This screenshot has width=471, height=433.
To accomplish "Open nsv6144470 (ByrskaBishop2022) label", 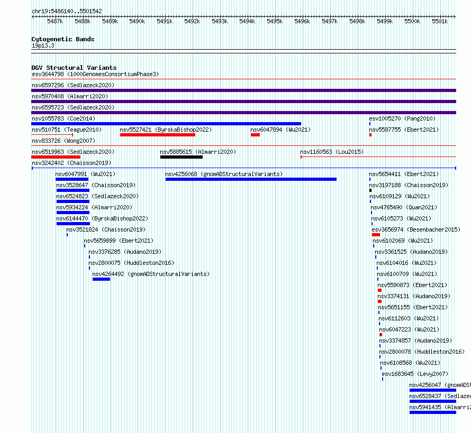I will click(102, 218).
